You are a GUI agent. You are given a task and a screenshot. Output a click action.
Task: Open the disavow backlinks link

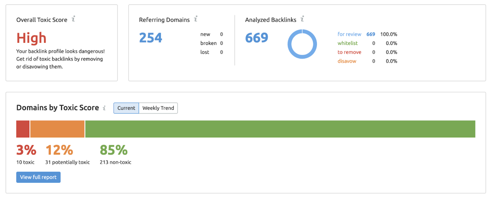[347, 61]
